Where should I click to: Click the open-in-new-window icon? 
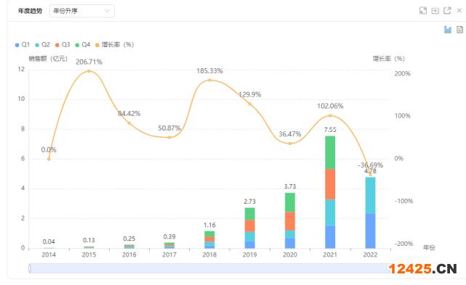tap(447, 11)
